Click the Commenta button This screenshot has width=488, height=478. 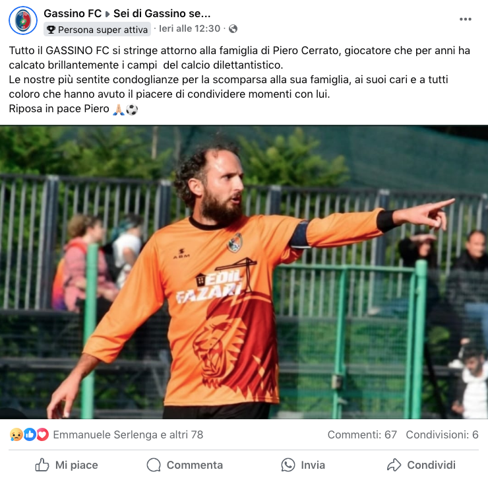click(185, 465)
